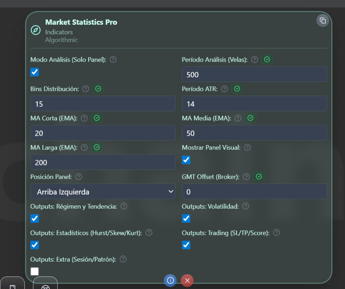This screenshot has height=289, width=345.
Task: Click the MA Corta (EMA) value field
Action: click(103, 133)
